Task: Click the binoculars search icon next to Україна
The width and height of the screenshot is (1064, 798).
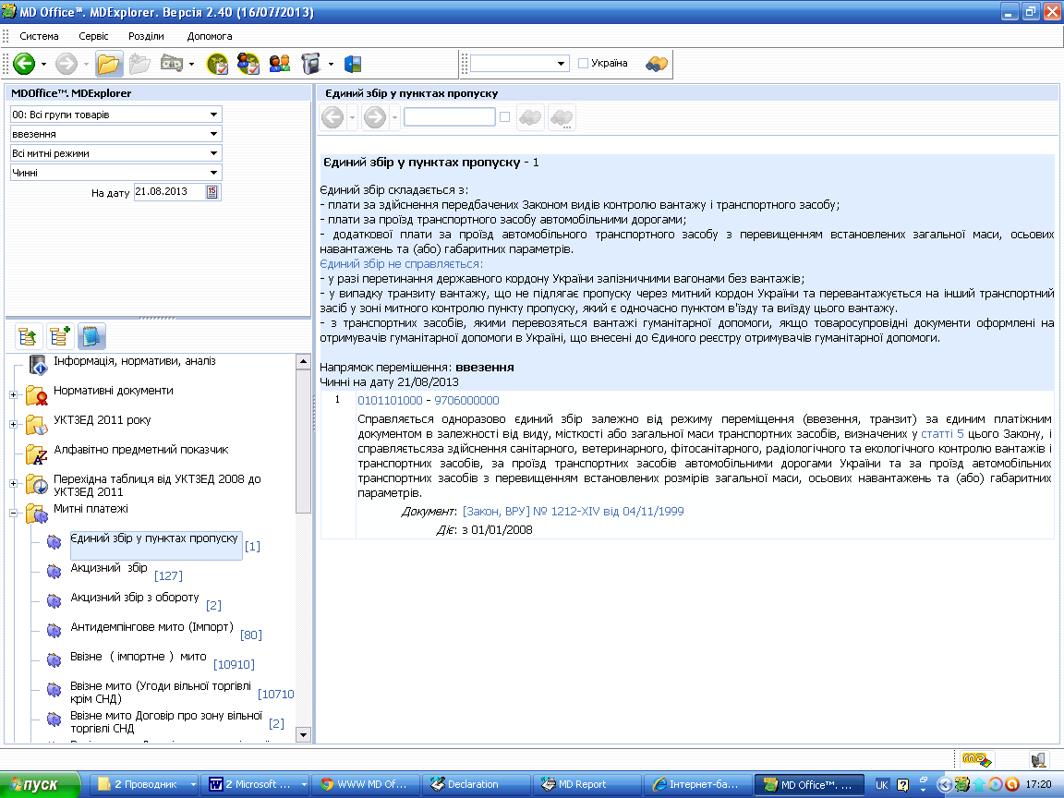Action: [x=657, y=64]
